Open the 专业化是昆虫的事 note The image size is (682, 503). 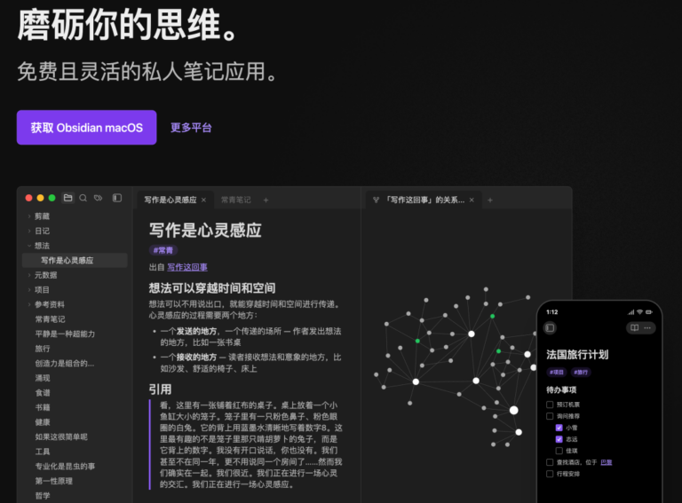coord(65,467)
